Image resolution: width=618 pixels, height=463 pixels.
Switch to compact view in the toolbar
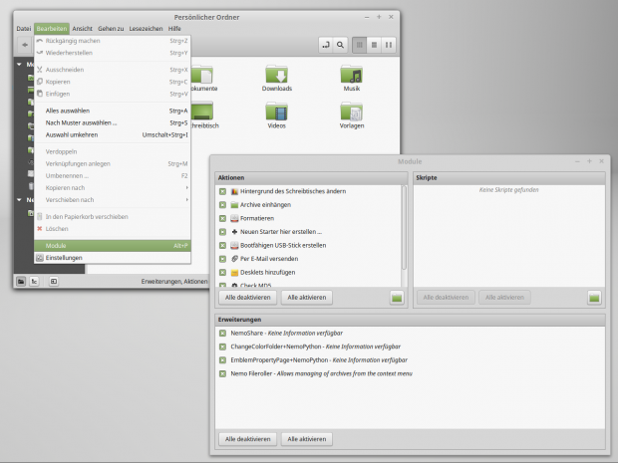point(388,46)
